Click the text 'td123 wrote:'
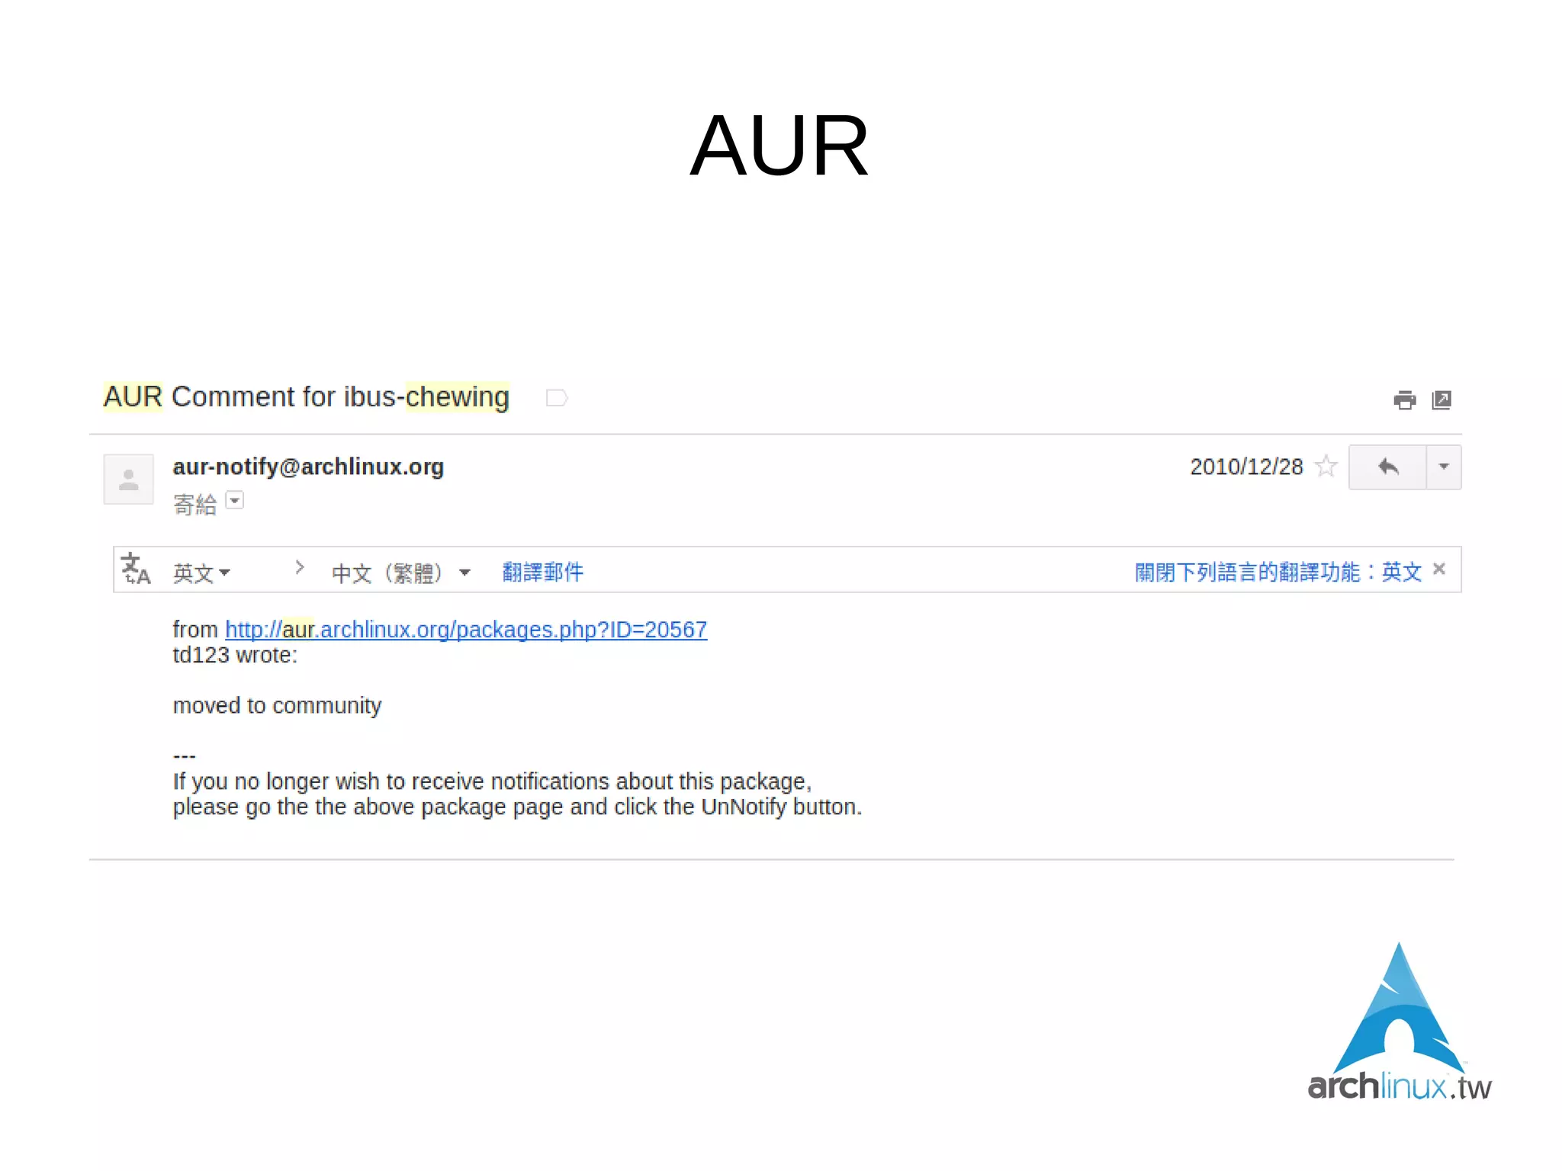 235,655
